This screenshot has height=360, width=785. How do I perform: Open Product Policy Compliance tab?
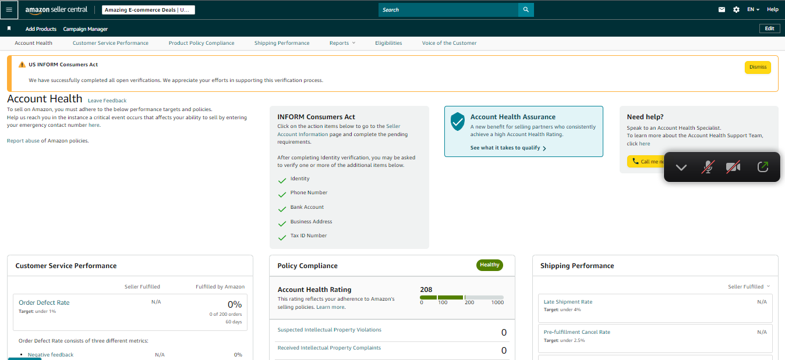[201, 43]
